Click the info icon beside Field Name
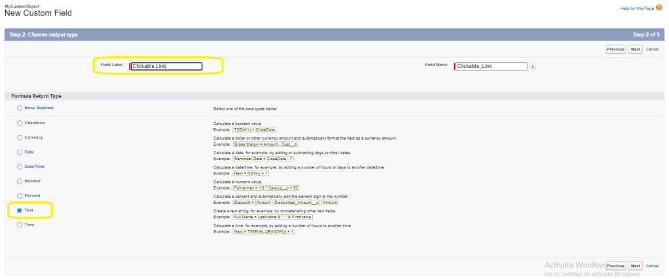The height and width of the screenshot is (279, 669). click(533, 66)
